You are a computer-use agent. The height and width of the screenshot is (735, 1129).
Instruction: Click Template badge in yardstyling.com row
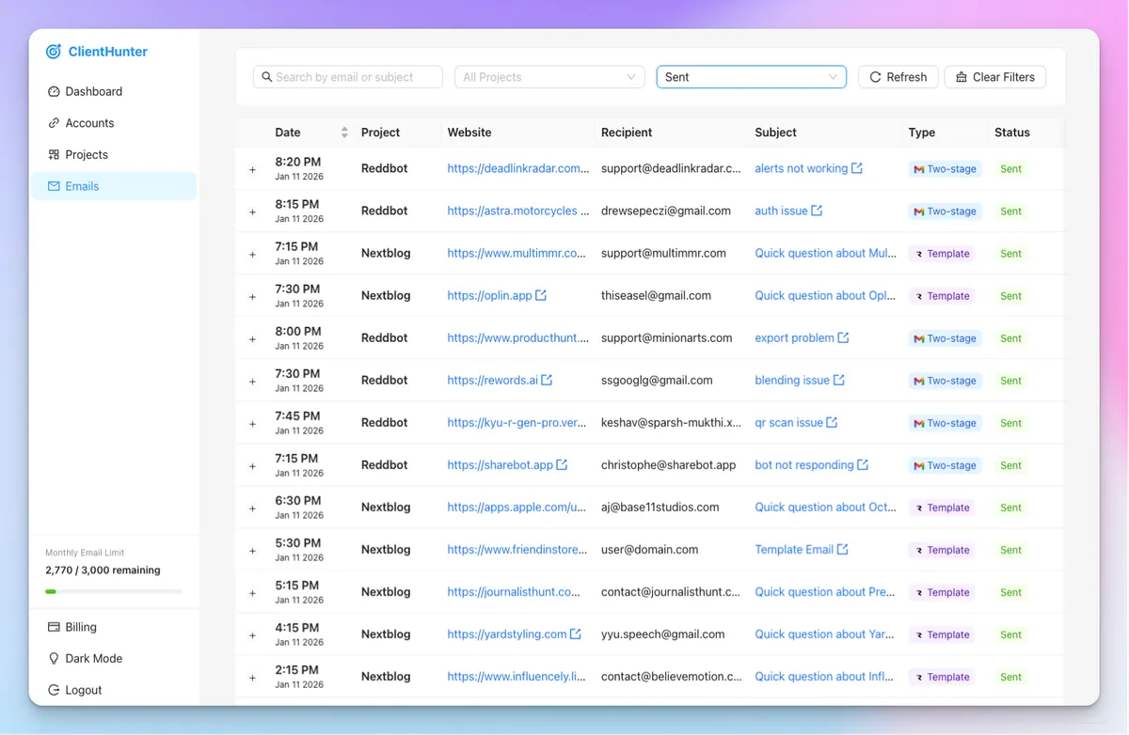point(942,634)
